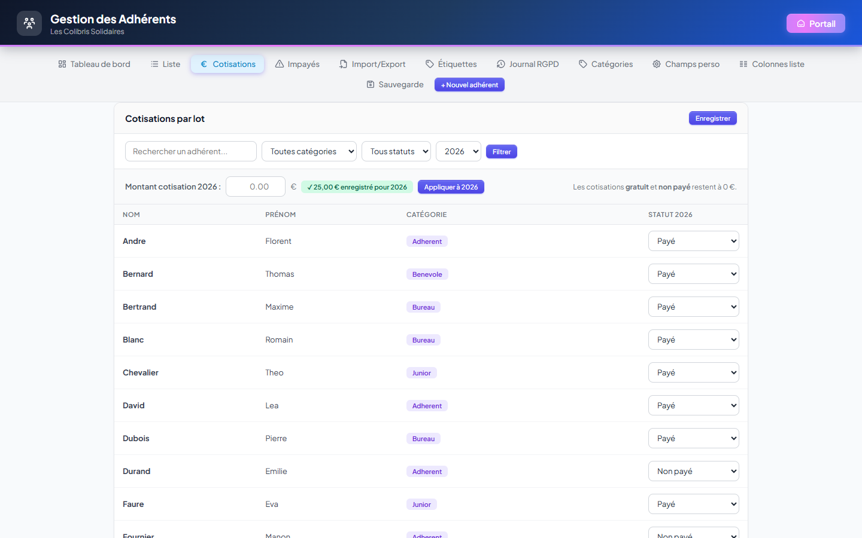Click the house icon in the Portail button

tap(801, 23)
